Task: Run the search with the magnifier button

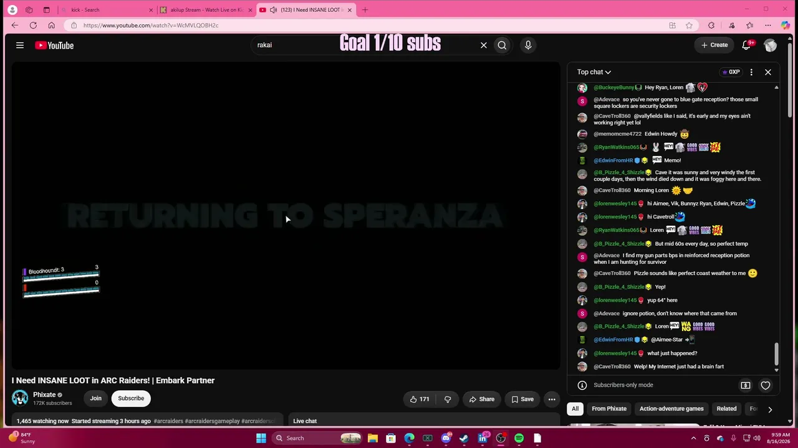Action: (502, 45)
